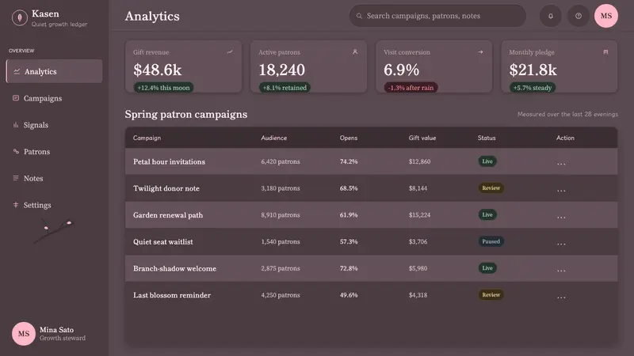Click the +12.4% this moon badge

coord(163,88)
